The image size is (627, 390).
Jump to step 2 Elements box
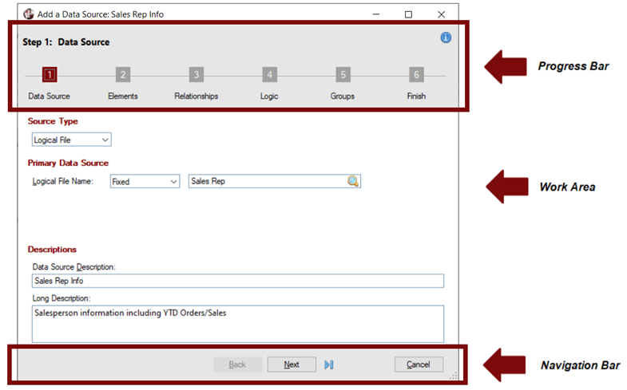(123, 75)
